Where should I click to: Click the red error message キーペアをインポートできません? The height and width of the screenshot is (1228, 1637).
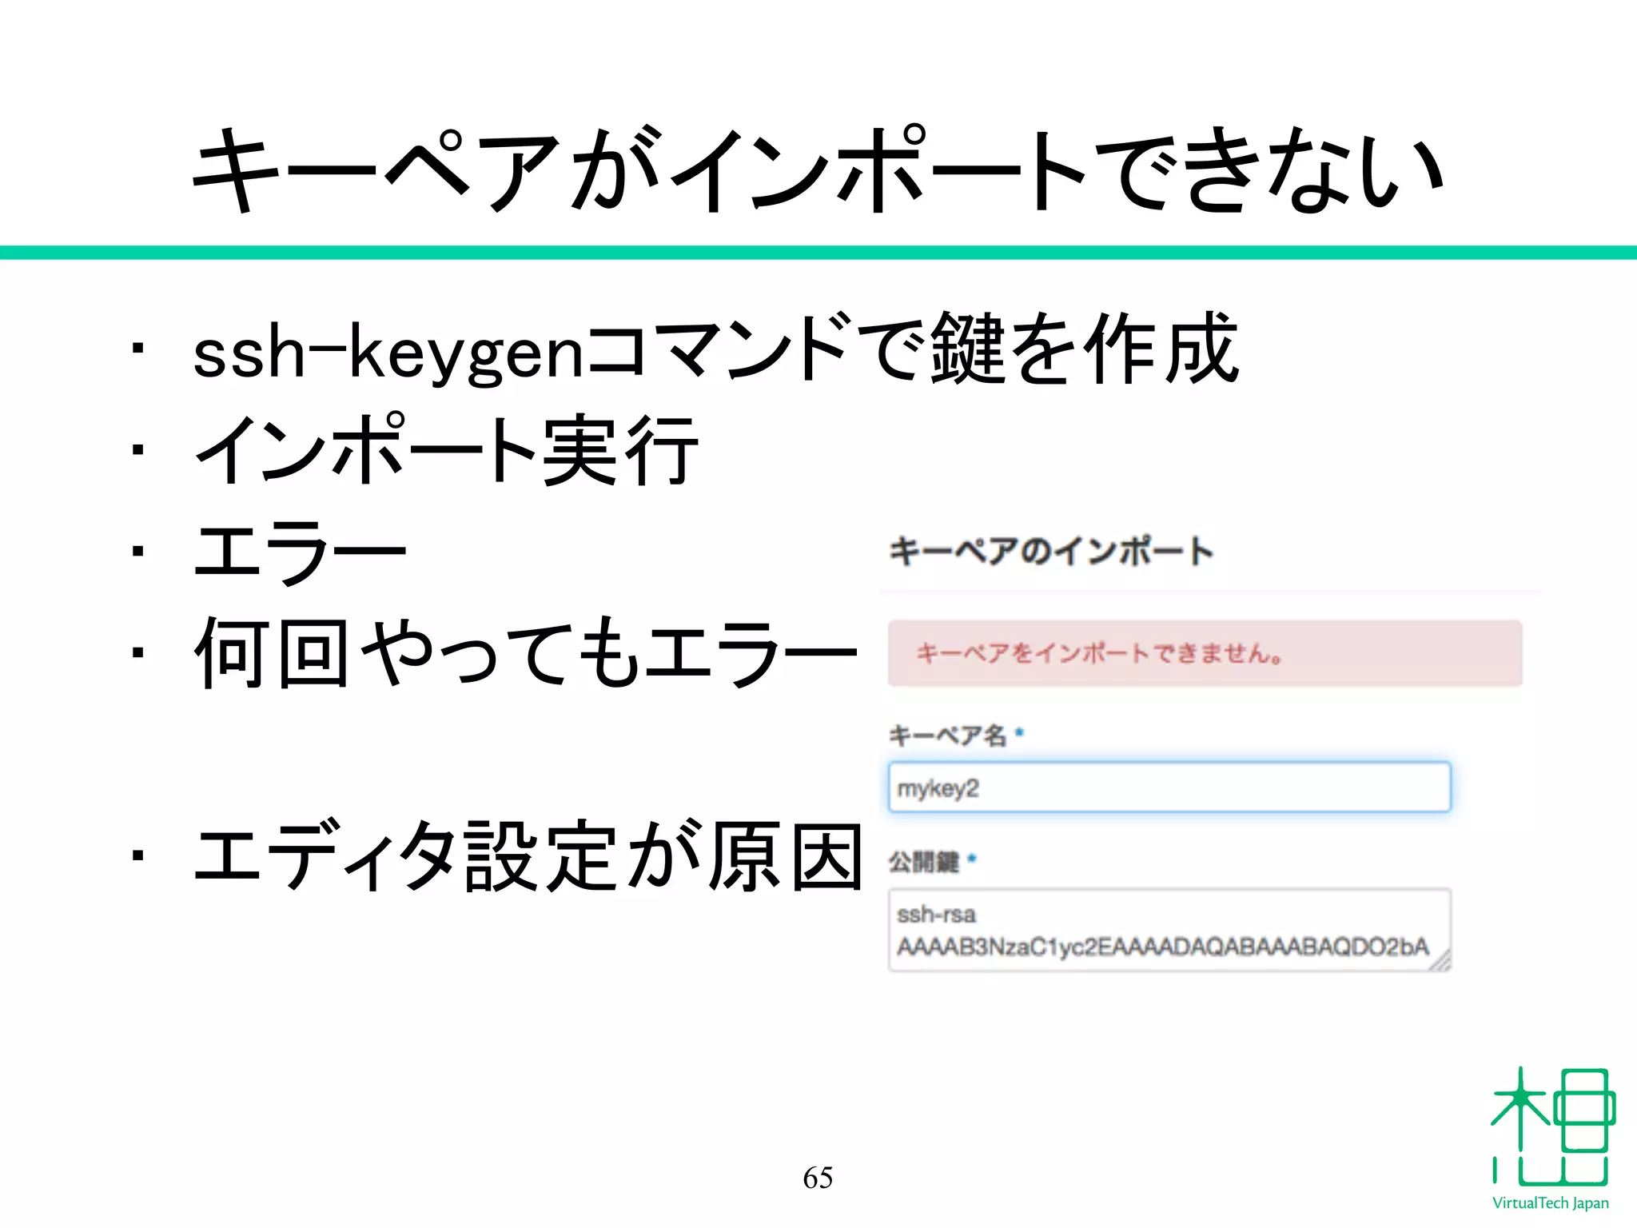[x=1205, y=653]
